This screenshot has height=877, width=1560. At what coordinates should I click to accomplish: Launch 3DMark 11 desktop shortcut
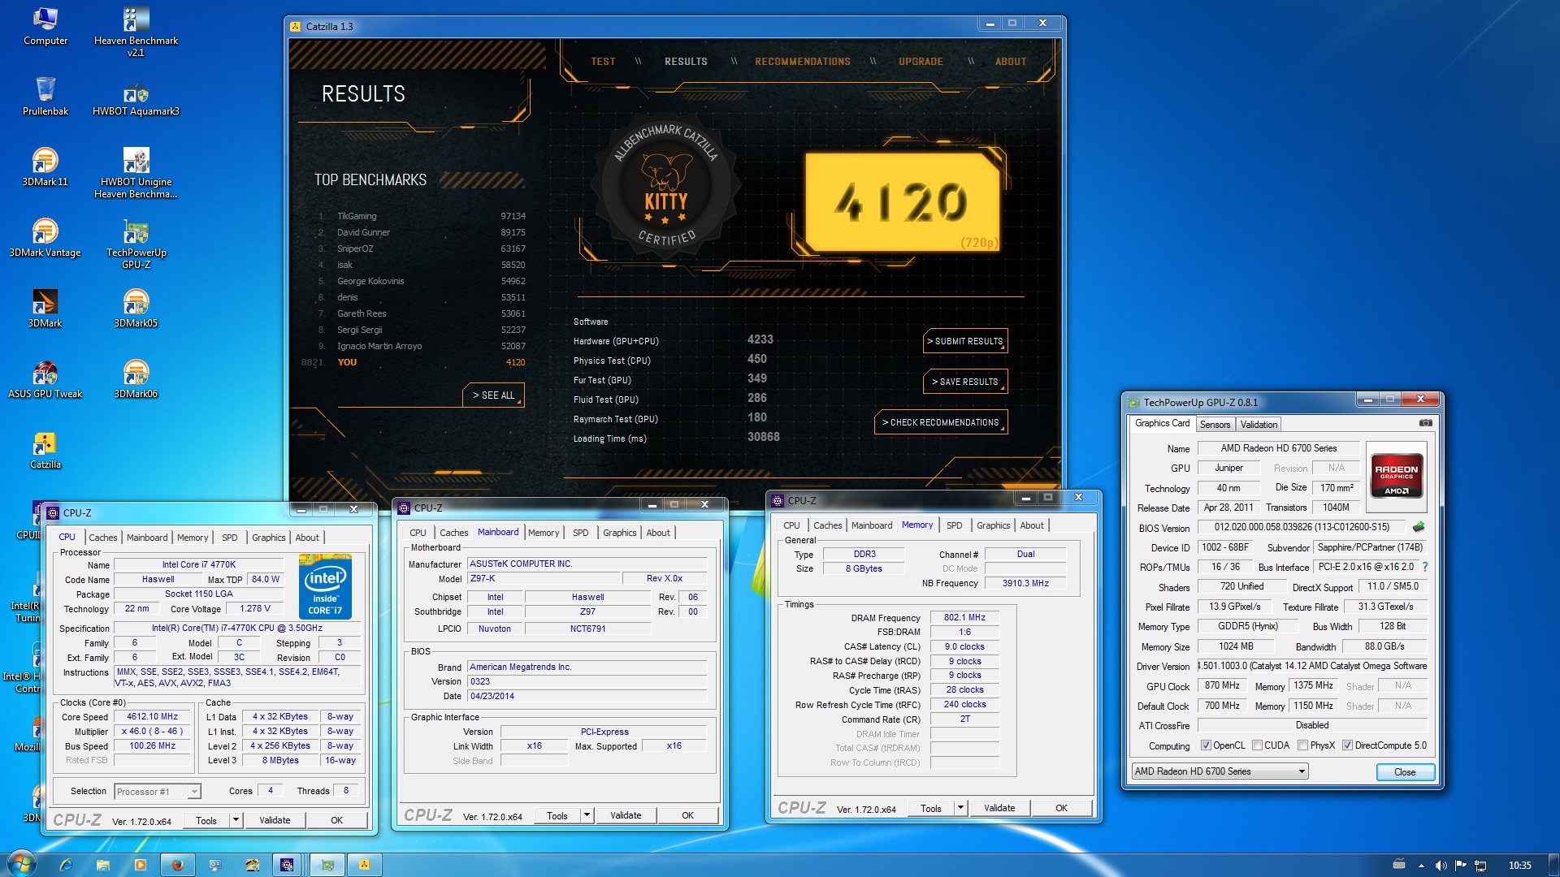[45, 167]
